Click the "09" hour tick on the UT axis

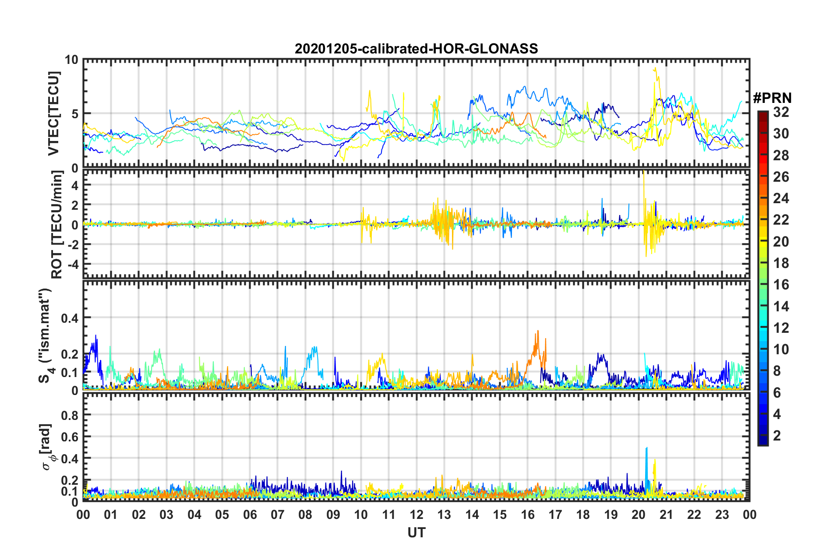tap(333, 515)
